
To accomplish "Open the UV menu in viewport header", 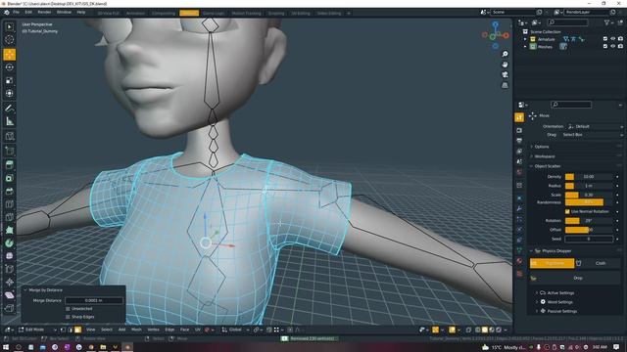I will tap(198, 330).
